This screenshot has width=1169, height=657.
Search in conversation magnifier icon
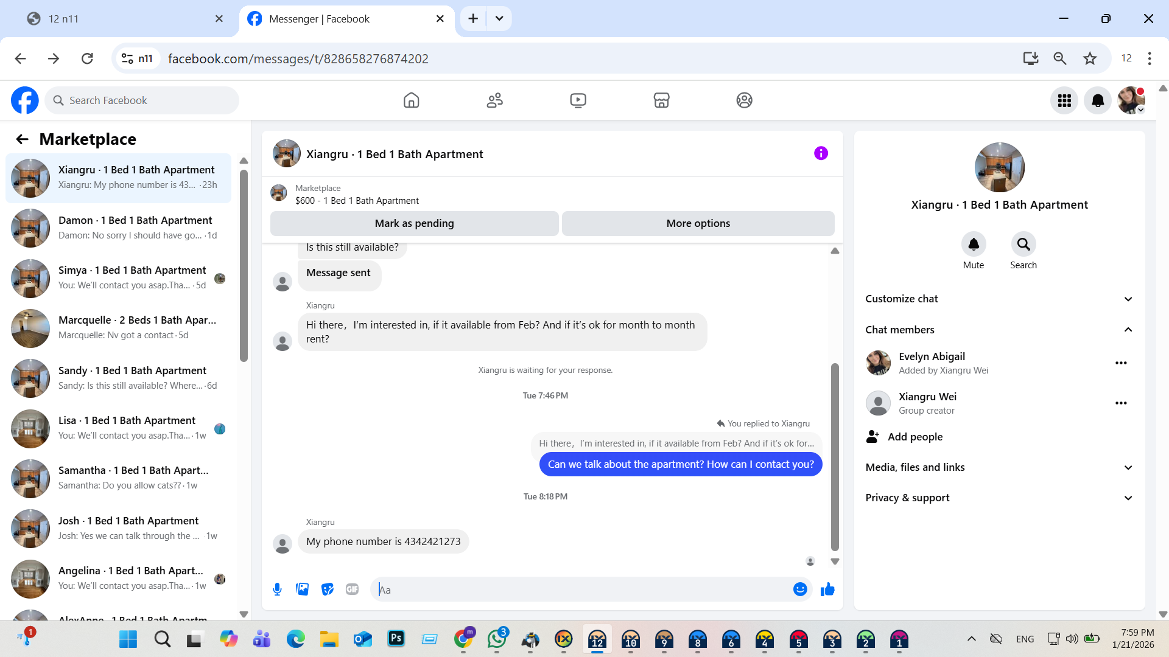coord(1023,245)
